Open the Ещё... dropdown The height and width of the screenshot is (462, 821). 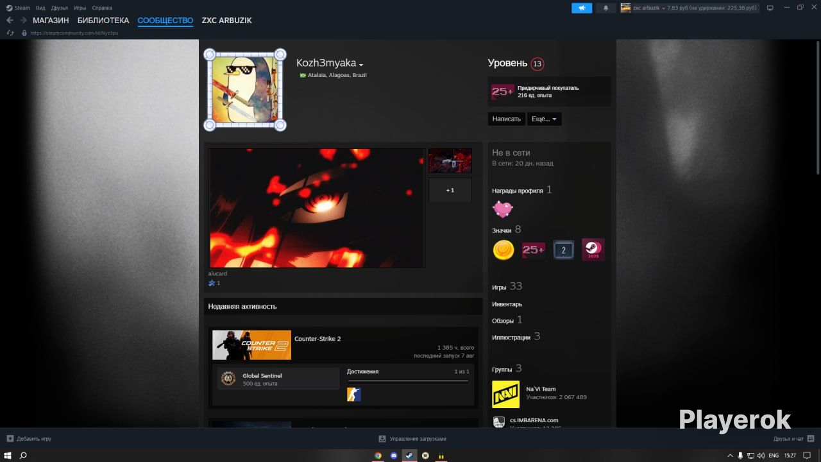click(x=545, y=119)
